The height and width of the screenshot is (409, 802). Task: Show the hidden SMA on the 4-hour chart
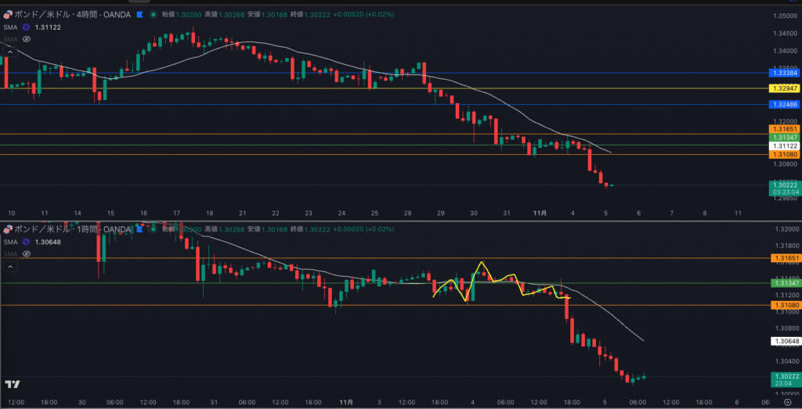(26, 38)
